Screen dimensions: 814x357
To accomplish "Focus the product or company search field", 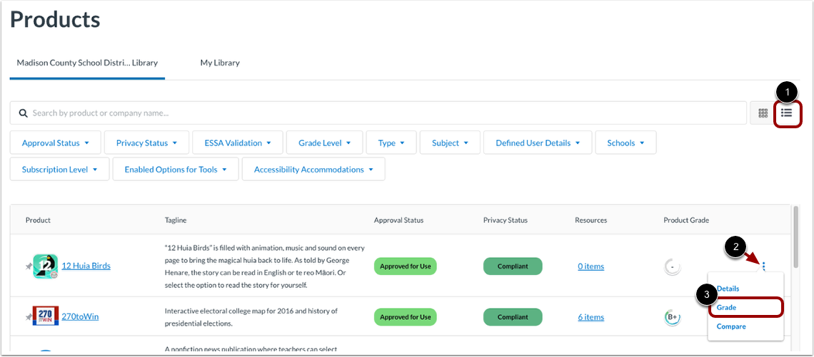I will pos(378,113).
